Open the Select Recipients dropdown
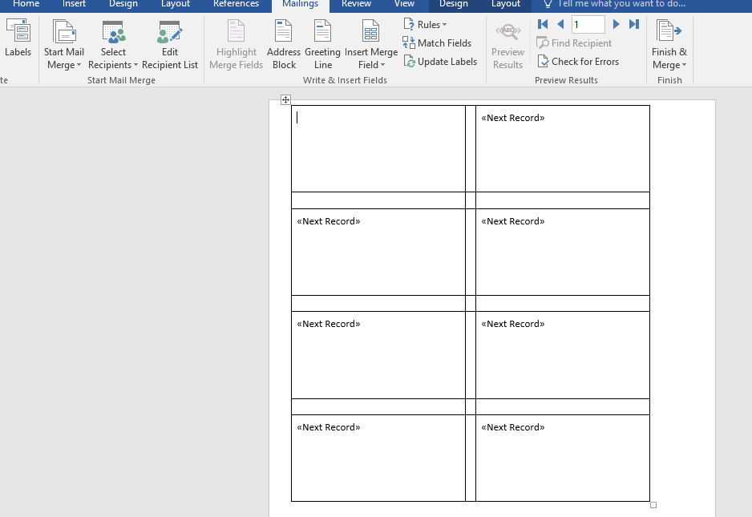752x517 pixels. click(113, 45)
